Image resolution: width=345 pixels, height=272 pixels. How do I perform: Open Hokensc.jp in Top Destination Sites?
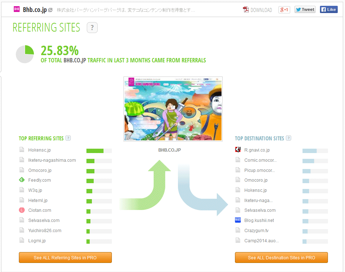[255, 190]
